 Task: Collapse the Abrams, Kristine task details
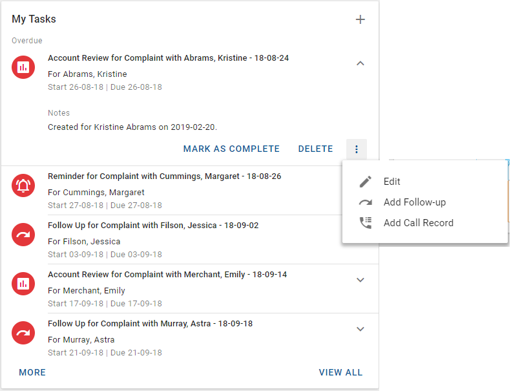point(360,63)
